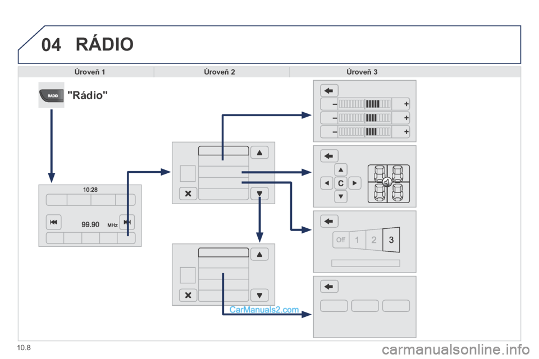Open CarManuals2.com link
Image resolution: width=539 pixels, height=359 pixels.
[x=264, y=310]
